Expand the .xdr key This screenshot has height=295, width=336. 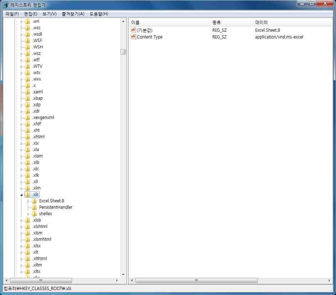[x=21, y=112]
